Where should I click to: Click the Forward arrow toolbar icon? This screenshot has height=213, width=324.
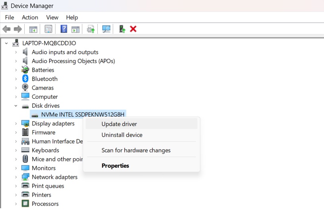pyautogui.click(x=18, y=29)
